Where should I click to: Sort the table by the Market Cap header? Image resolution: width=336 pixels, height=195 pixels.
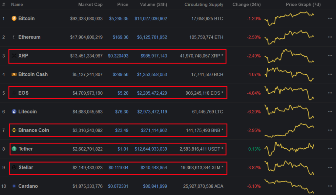[90, 5]
